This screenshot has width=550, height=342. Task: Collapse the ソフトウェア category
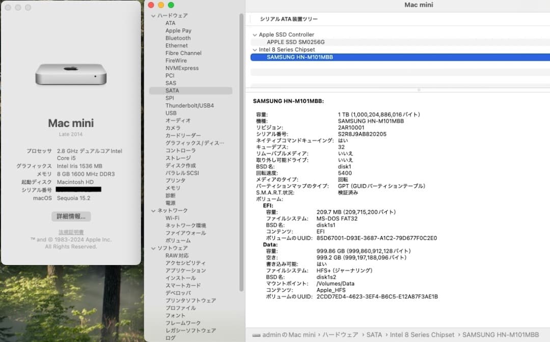pos(153,248)
